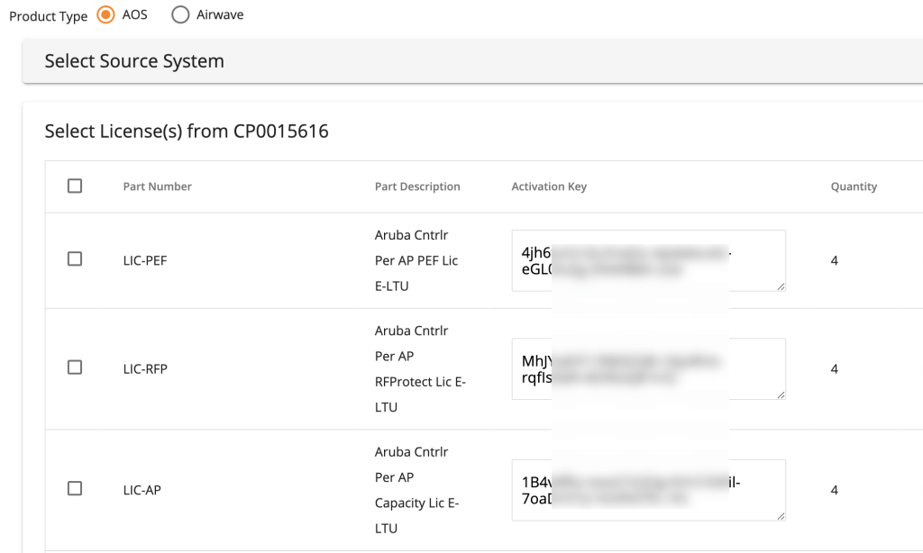This screenshot has width=923, height=553.
Task: Click the Part Description column header
Action: [417, 186]
